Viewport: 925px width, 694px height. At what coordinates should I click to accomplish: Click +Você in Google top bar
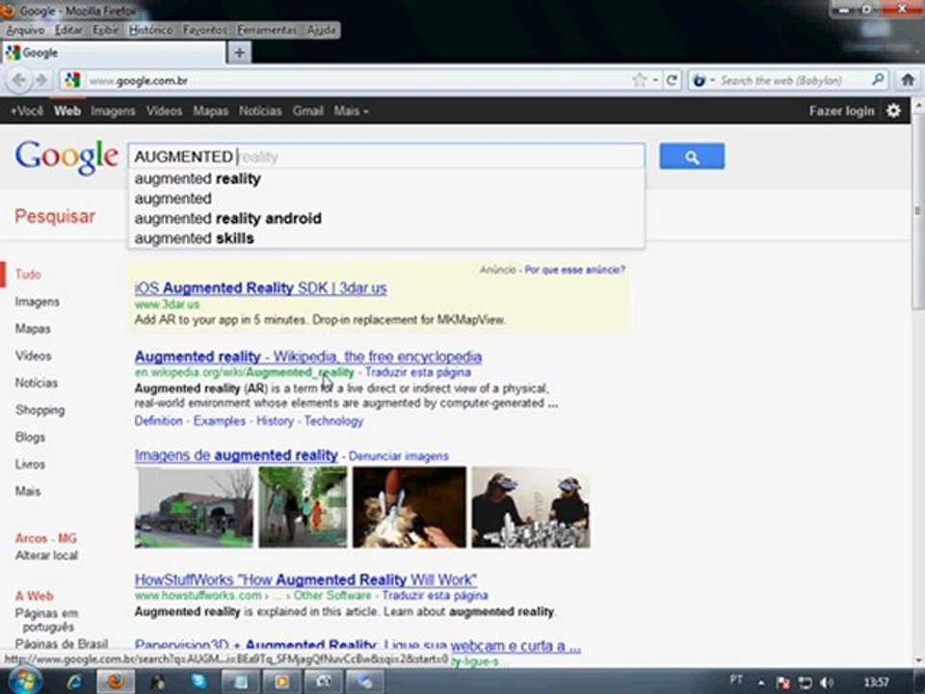pyautogui.click(x=27, y=111)
